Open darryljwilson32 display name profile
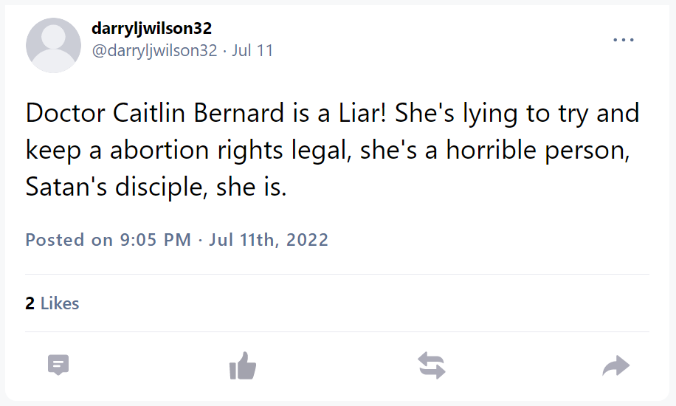The width and height of the screenshot is (676, 406). pos(151,29)
